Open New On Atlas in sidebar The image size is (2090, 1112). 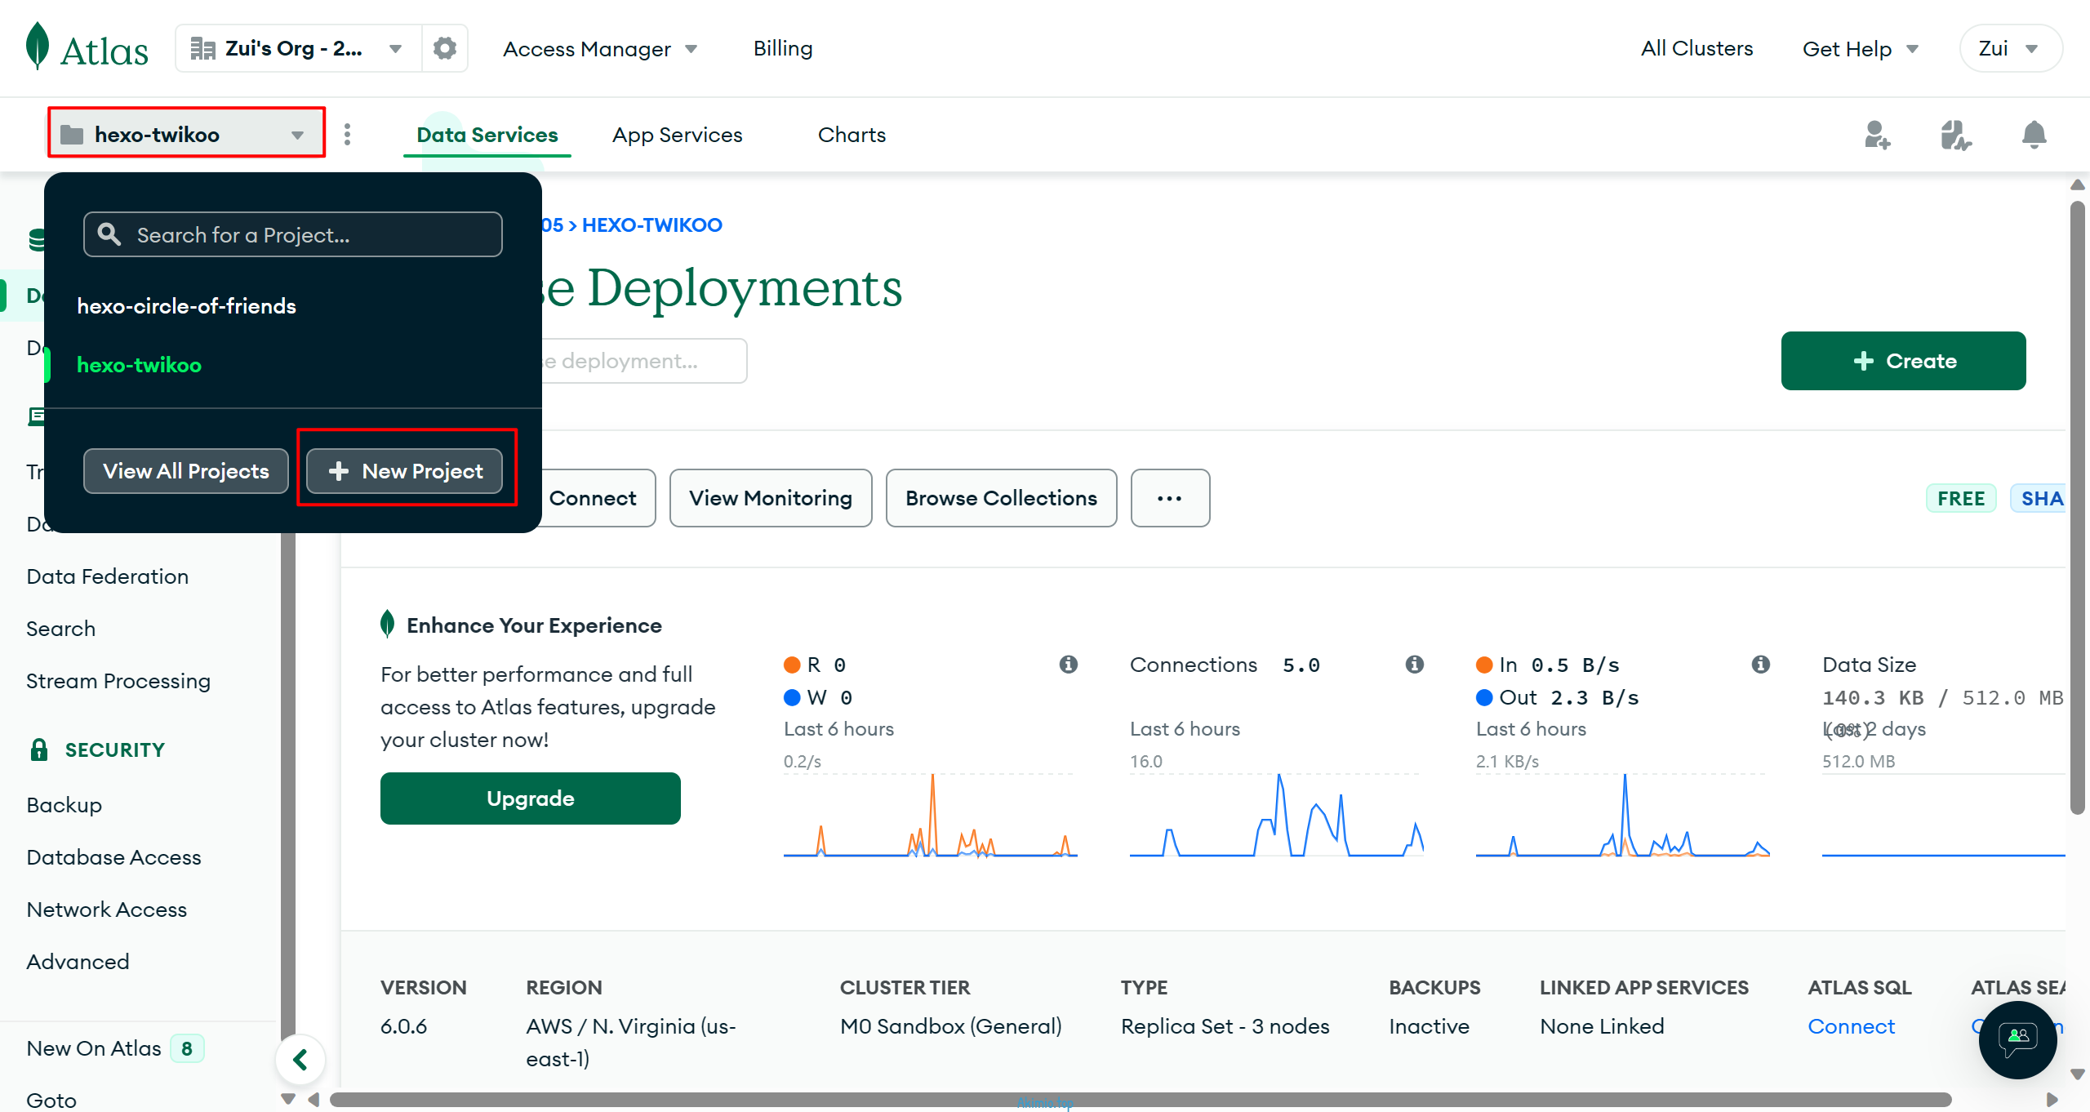pyautogui.click(x=94, y=1048)
